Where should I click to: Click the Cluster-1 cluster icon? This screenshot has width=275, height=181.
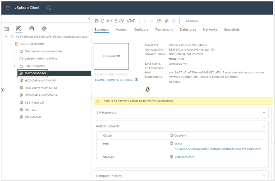pyautogui.click(x=171, y=135)
